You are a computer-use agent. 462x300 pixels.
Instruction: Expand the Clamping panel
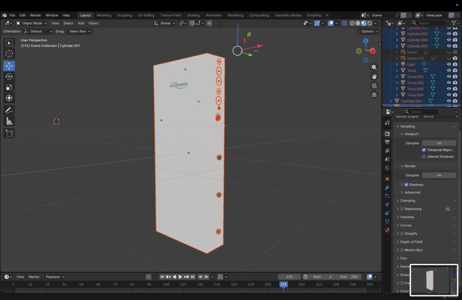click(x=407, y=201)
